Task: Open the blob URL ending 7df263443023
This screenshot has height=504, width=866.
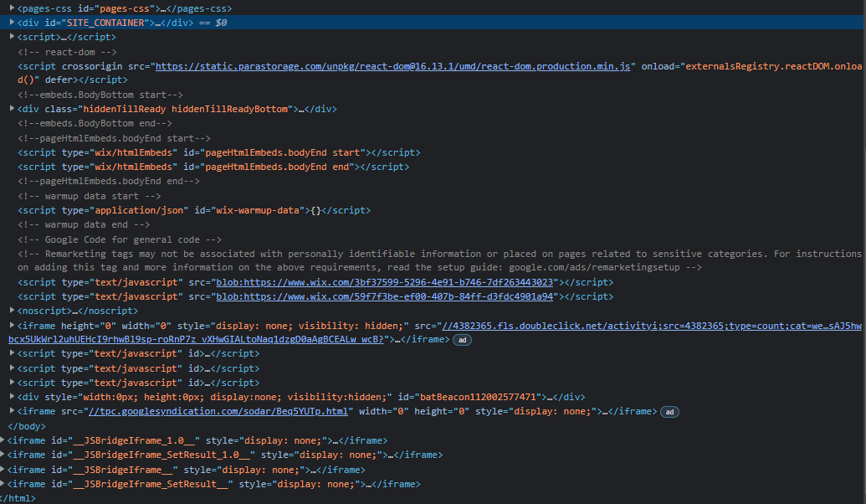Action: pyautogui.click(x=384, y=282)
